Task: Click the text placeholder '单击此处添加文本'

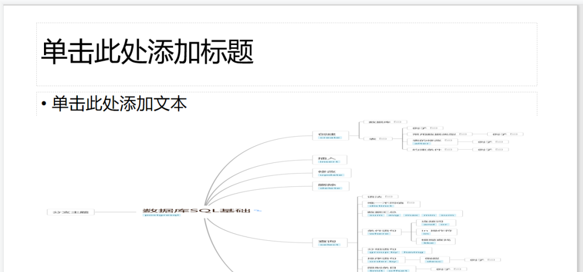Action: (x=286, y=104)
